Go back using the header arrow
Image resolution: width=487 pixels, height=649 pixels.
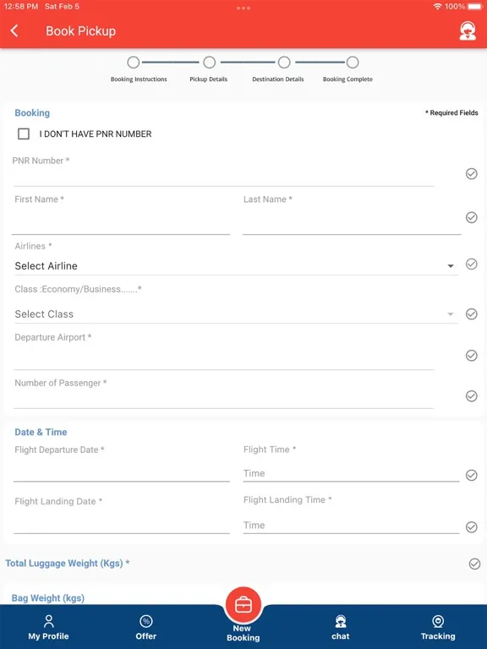pos(14,30)
